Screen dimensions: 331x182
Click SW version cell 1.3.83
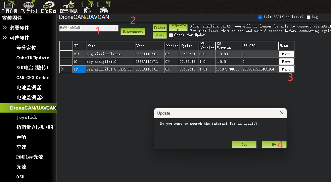[228, 54]
